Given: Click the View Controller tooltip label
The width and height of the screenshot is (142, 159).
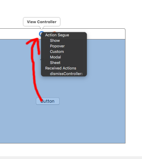Looking at the screenshot, I should click(x=42, y=22).
